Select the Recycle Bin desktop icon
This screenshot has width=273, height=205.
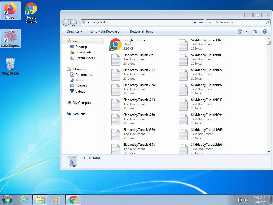[x=10, y=66]
